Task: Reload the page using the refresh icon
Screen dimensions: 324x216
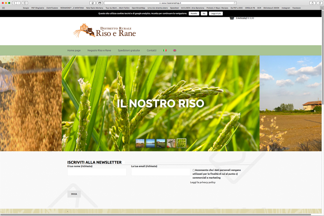Action: 235,3
